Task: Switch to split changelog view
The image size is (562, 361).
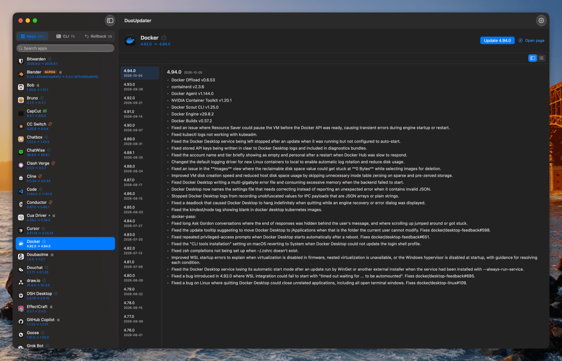Action: 532,58
